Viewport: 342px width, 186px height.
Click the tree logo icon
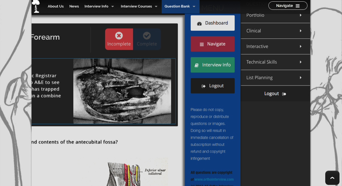pyautogui.click(x=36, y=6)
